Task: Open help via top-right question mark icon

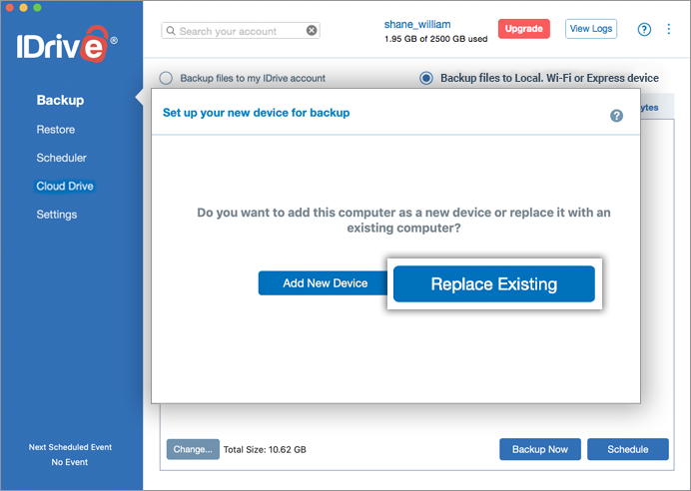Action: pyautogui.click(x=644, y=30)
